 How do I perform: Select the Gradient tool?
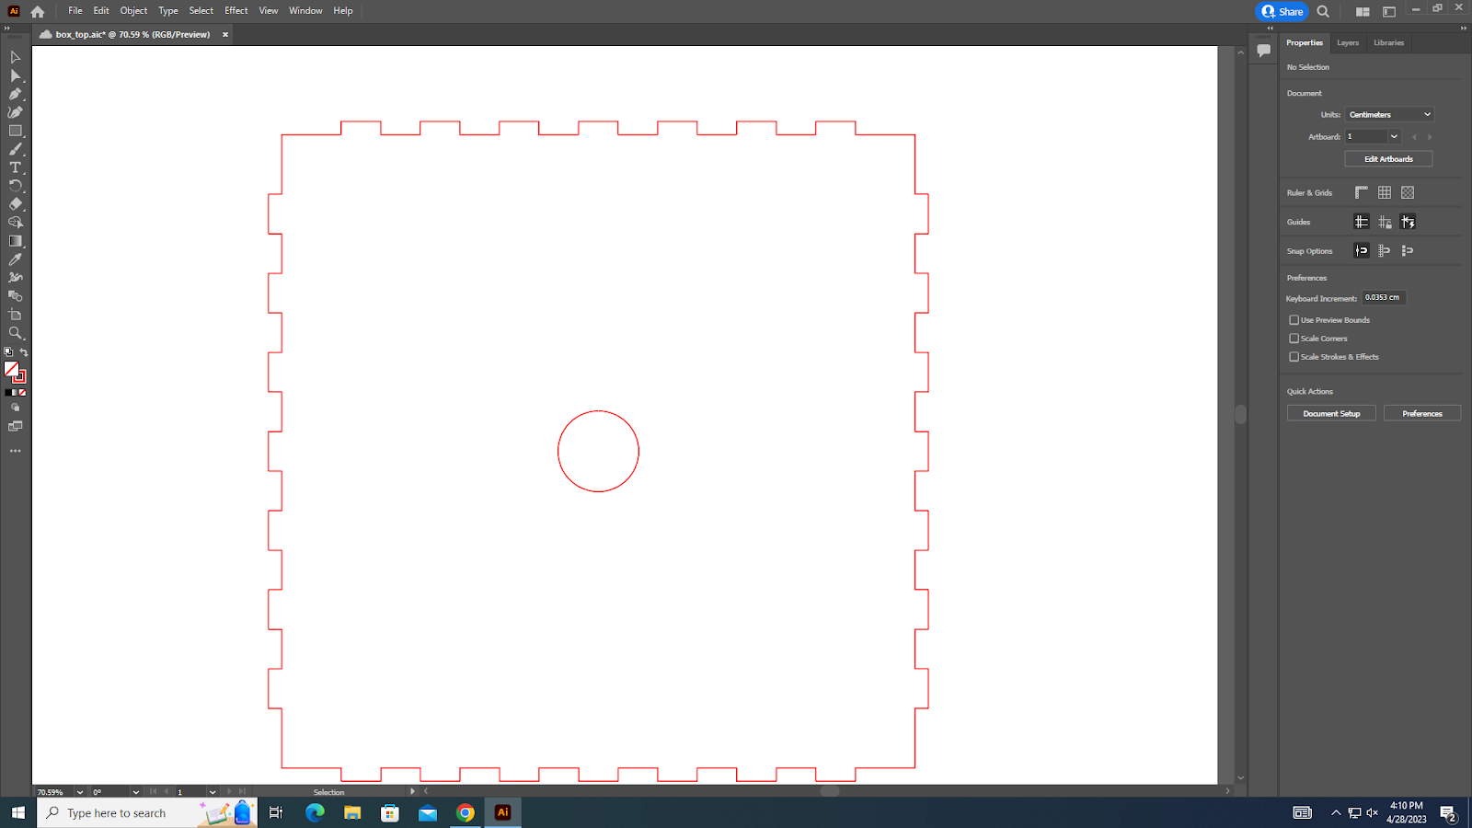(x=15, y=241)
